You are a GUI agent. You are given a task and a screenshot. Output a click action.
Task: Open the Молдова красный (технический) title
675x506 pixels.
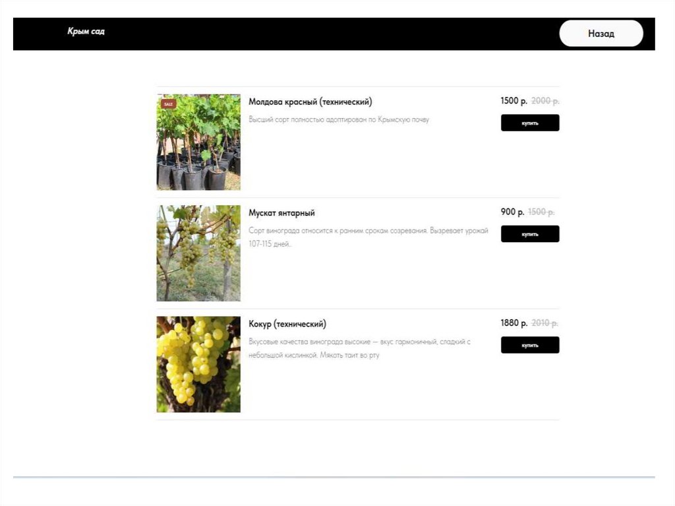[x=310, y=102]
